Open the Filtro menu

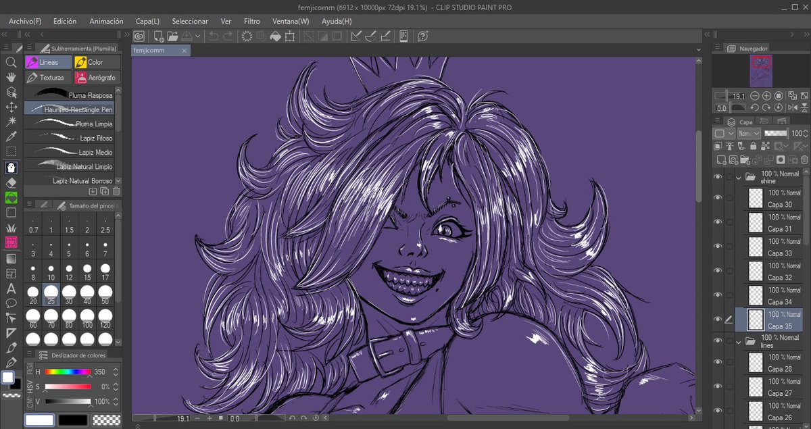[x=251, y=21]
